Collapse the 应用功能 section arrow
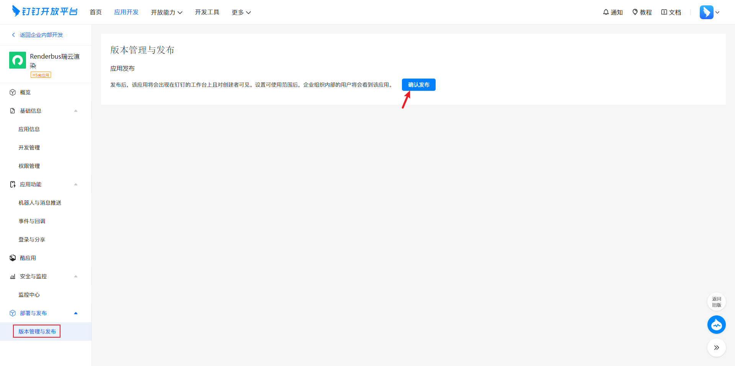 pyautogui.click(x=76, y=184)
